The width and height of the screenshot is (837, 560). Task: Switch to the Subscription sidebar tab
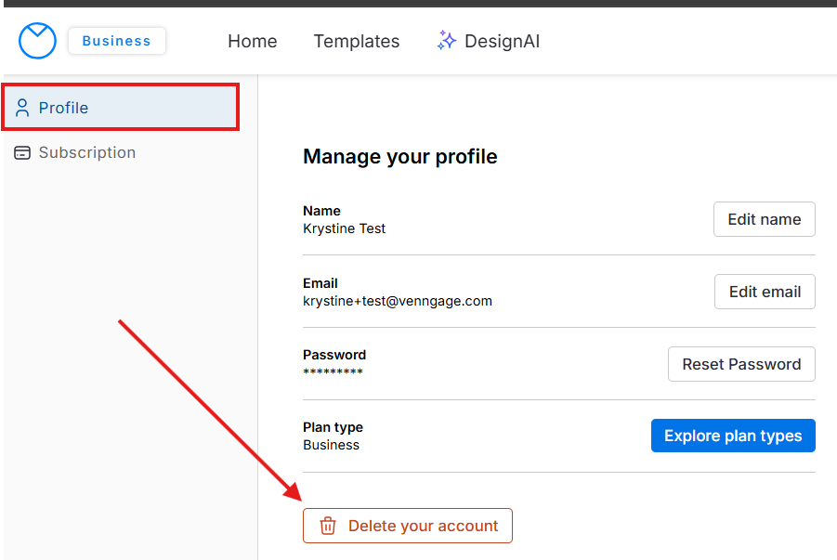click(x=86, y=152)
